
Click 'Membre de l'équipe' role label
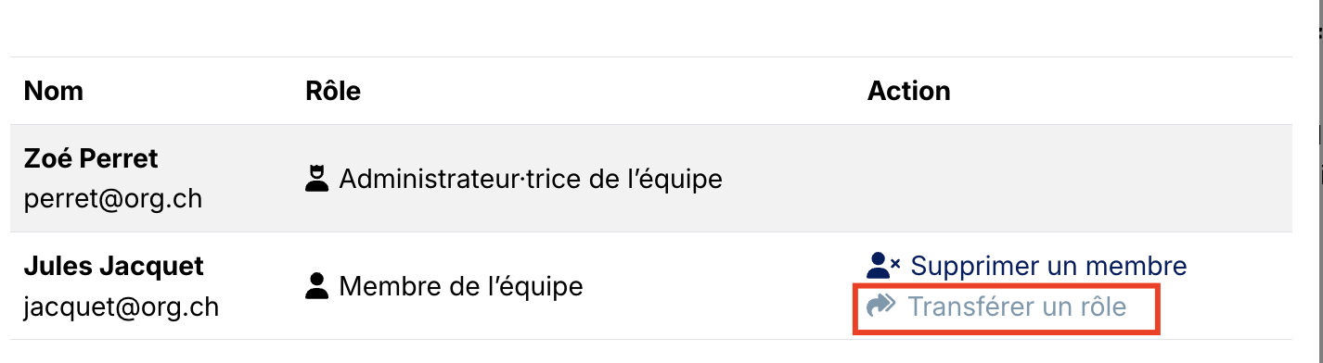461,286
